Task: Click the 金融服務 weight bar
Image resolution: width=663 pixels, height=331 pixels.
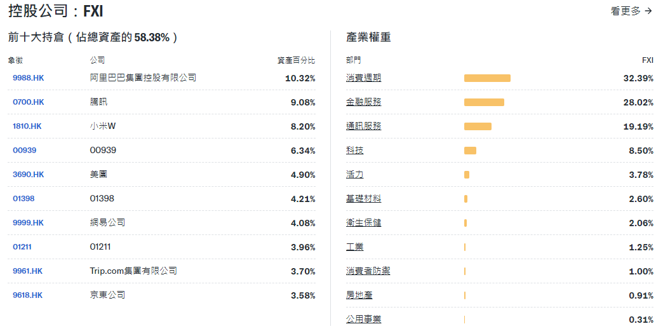Action: click(x=484, y=102)
